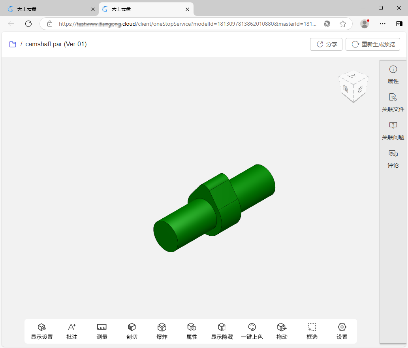
Task: Click the 重新生成预览 regenerate preview button
Action: pyautogui.click(x=372, y=44)
